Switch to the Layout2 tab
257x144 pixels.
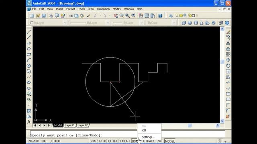coord(83,125)
